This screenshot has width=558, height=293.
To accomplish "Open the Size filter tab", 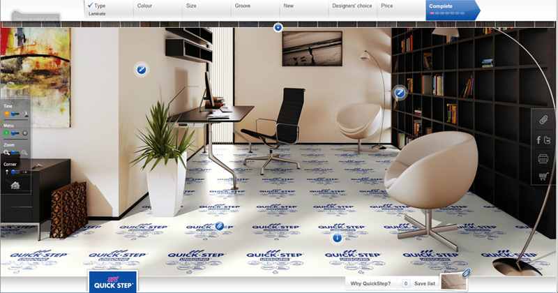I will [x=206, y=10].
